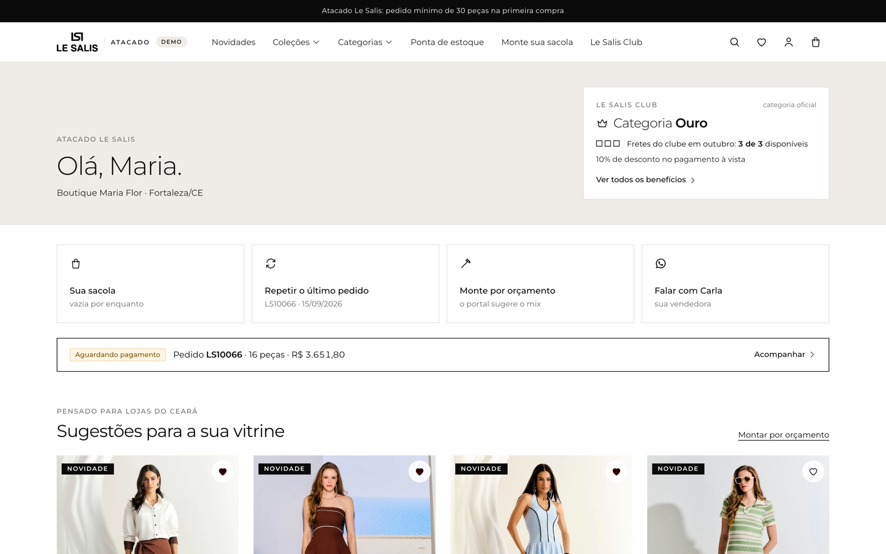Favorite the green striped dress product

[813, 471]
